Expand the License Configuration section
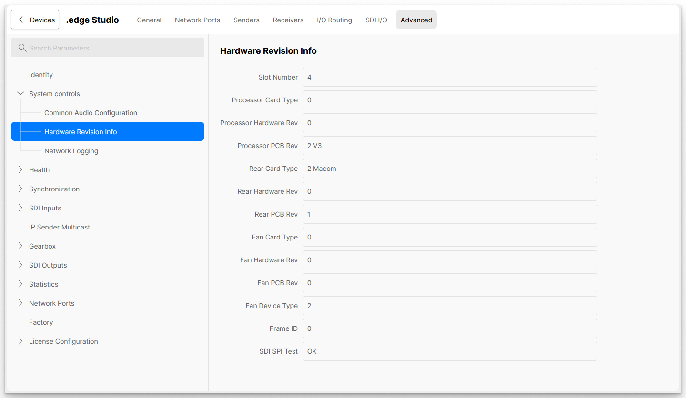This screenshot has width=686, height=398. click(20, 341)
